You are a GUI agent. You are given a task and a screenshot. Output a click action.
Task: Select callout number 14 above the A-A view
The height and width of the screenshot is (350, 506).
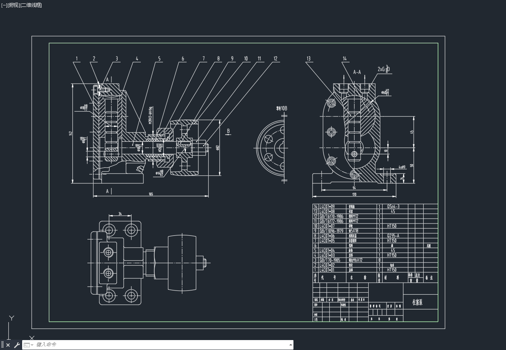point(345,58)
